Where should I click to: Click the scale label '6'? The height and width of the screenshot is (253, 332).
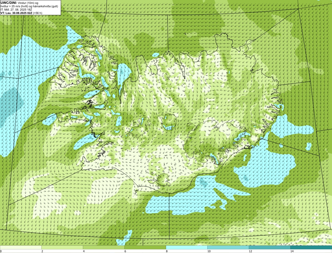point(125,251)
